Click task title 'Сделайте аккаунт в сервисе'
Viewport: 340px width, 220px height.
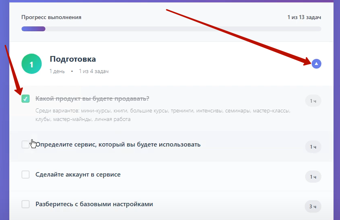(78, 175)
